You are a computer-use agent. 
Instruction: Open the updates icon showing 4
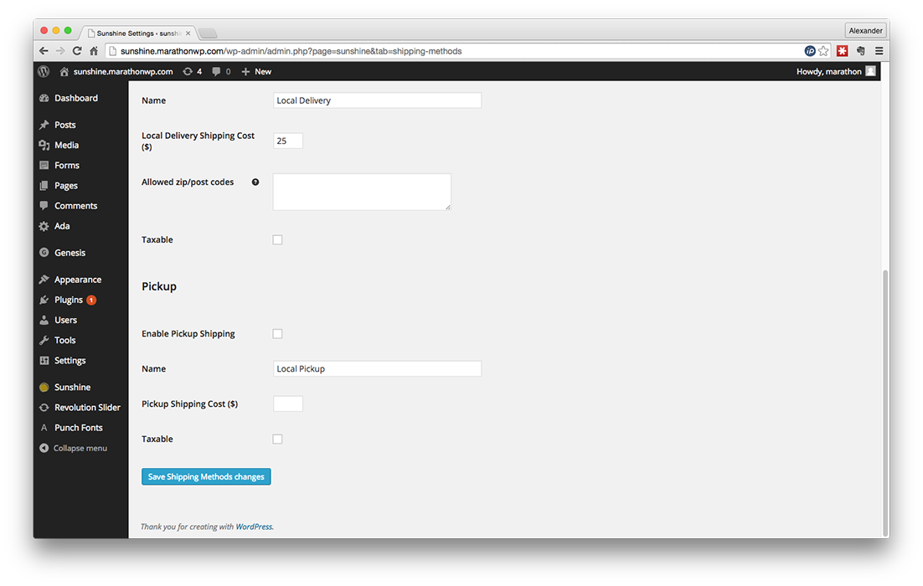[x=188, y=71]
